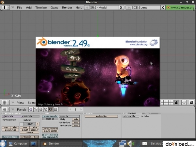Toggle the F fake user button beside ME:Cube
The width and height of the screenshot is (196, 147).
(22, 116)
